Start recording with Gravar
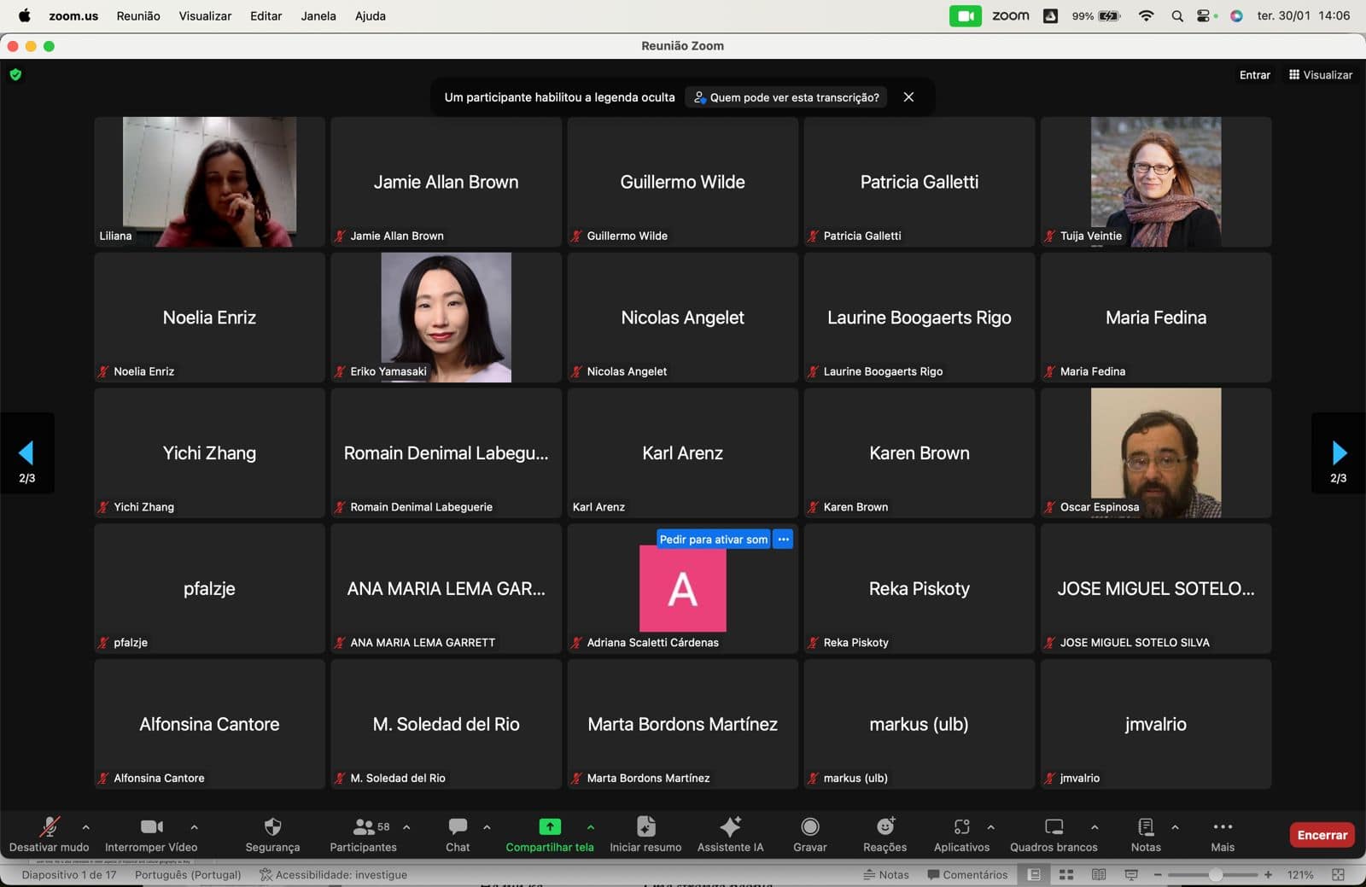Viewport: 1366px width, 887px height. tap(809, 826)
